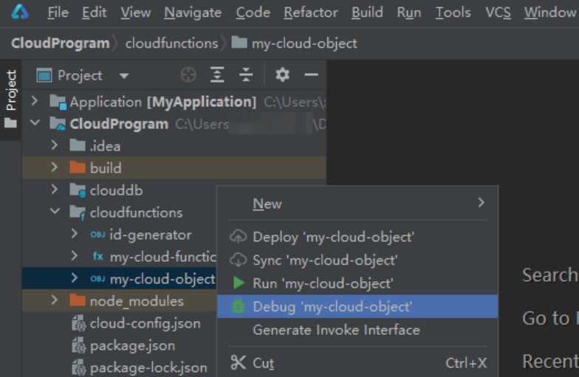Expand the node_modules folder
This screenshot has height=377, width=579.
pos(55,300)
